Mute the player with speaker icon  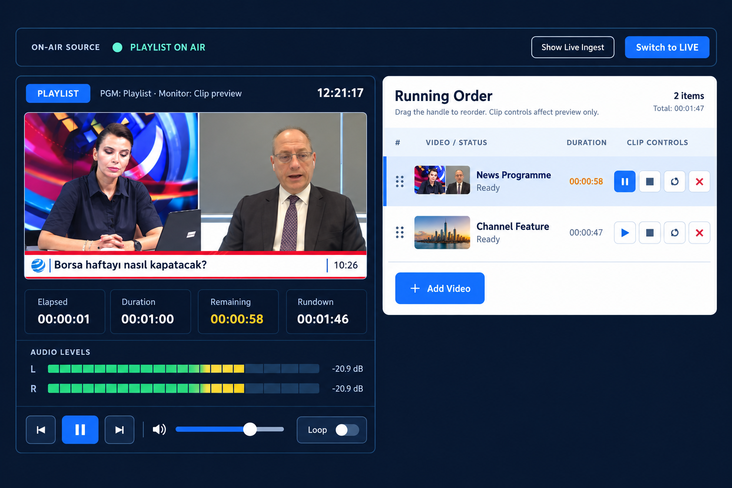click(x=159, y=430)
